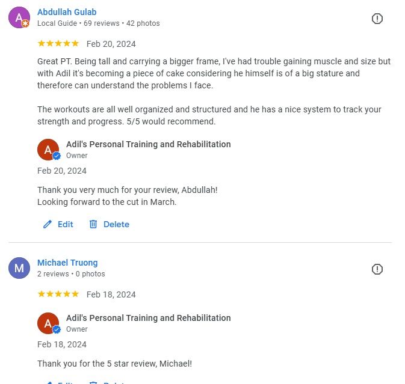Click the pencil icon under the reply to Abdullah
This screenshot has height=384, width=405.
pyautogui.click(x=48, y=224)
